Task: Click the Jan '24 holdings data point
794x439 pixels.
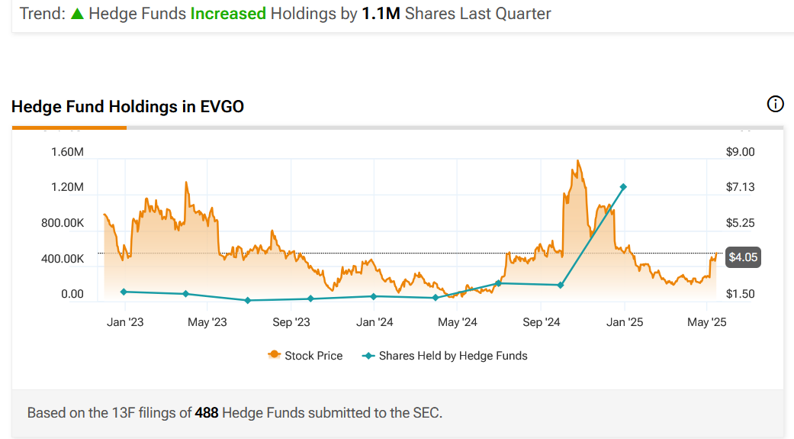Action: [374, 296]
